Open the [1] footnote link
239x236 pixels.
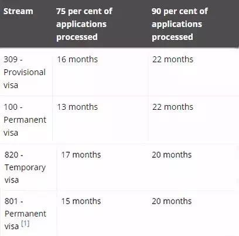[x=25, y=224]
